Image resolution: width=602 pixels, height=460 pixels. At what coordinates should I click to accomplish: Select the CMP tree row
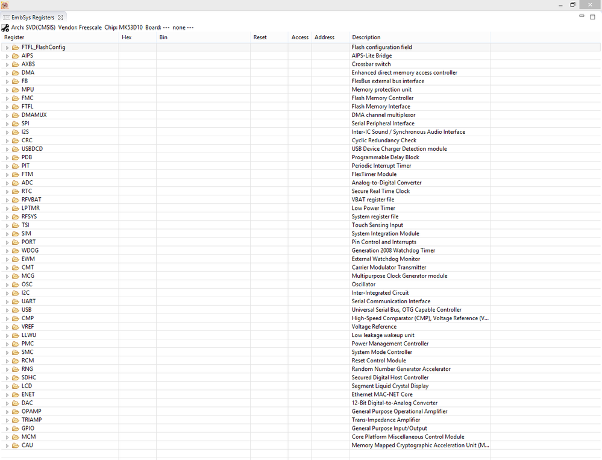click(x=301, y=318)
